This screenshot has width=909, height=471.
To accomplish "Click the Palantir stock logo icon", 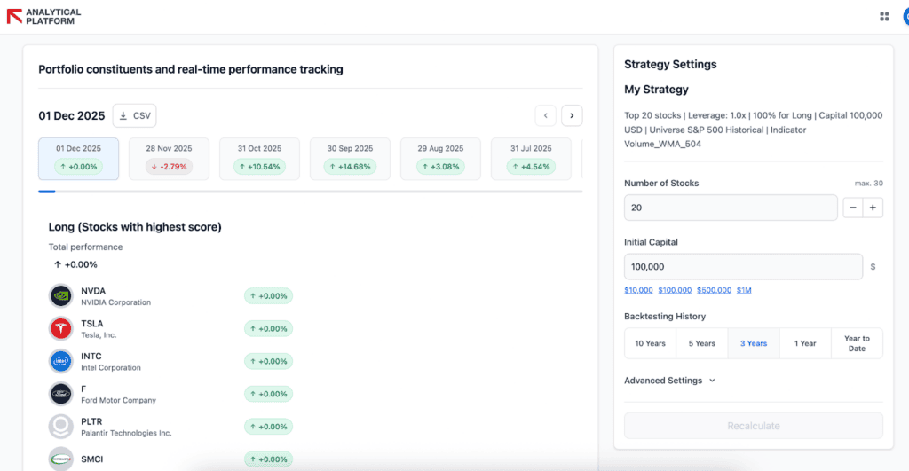I will coord(60,427).
